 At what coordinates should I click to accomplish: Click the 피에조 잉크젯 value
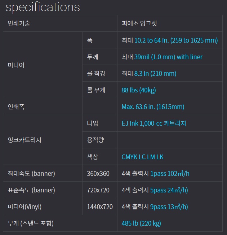click(x=139, y=23)
